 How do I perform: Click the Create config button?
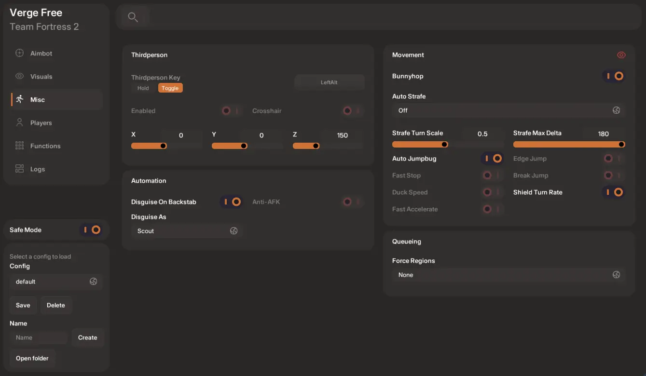point(88,337)
